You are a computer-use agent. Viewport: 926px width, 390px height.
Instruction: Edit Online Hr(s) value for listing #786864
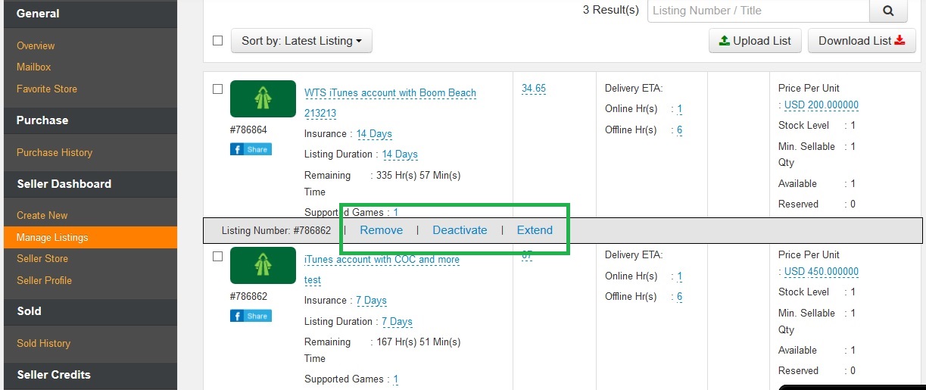coord(680,109)
